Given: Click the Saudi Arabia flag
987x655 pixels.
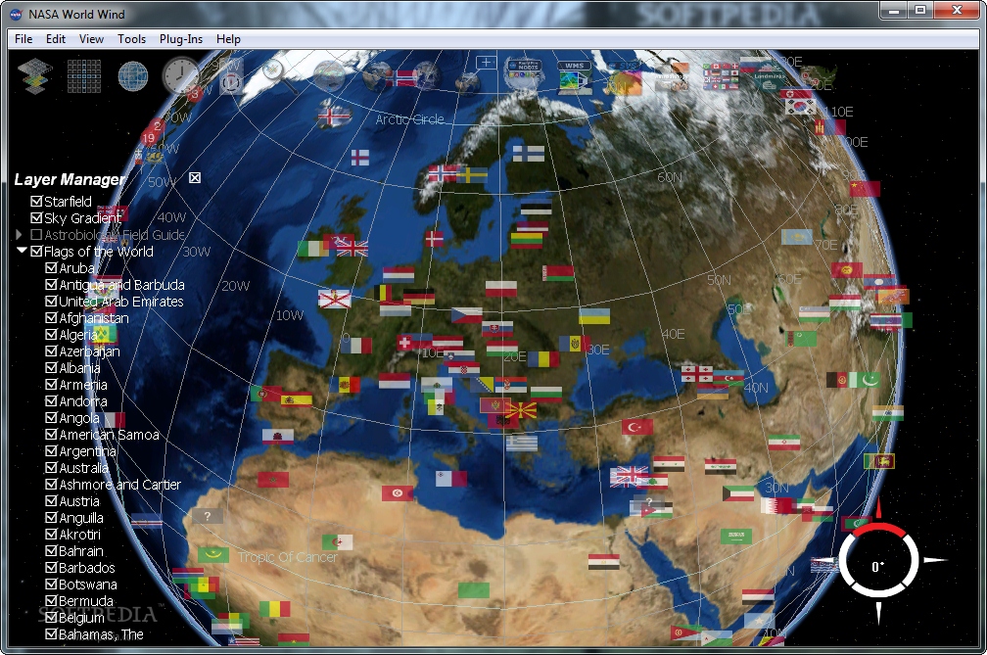Looking at the screenshot, I should pyautogui.click(x=736, y=537).
